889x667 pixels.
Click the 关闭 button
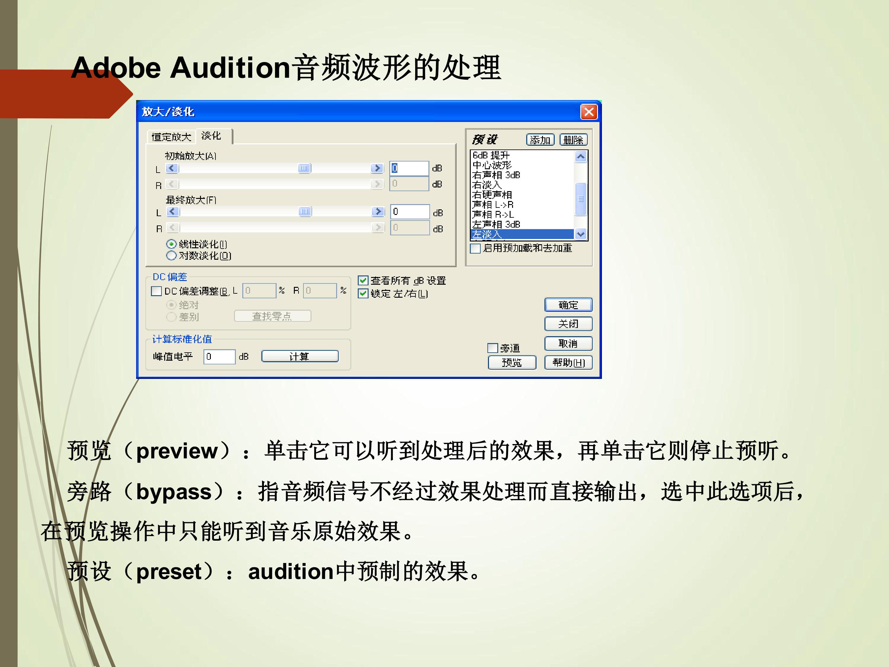point(568,324)
